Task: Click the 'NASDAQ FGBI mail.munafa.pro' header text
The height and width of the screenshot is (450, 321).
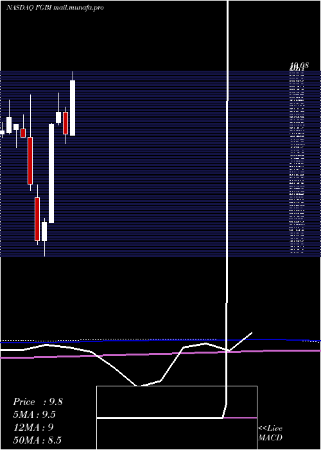Action: pyautogui.click(x=55, y=8)
